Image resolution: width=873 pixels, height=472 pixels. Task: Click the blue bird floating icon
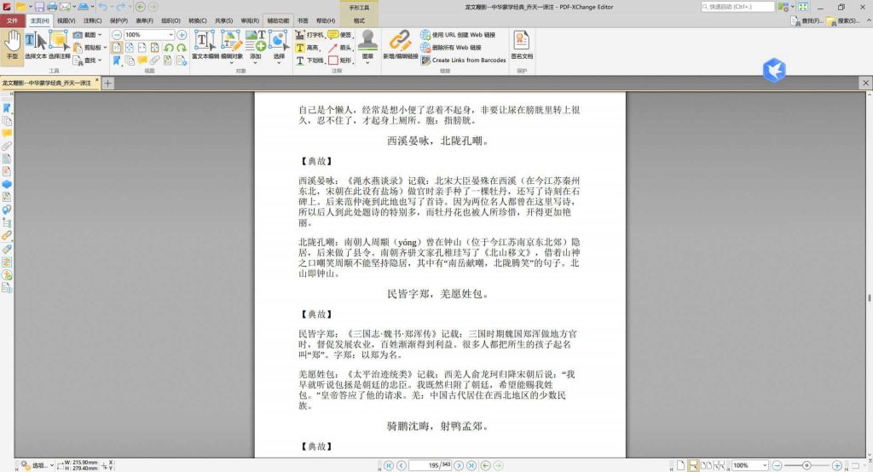(774, 70)
